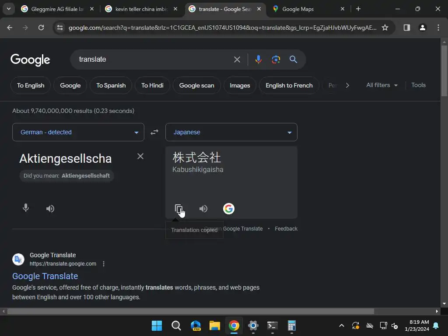The width and height of the screenshot is (448, 336).
Task: Click the vertical page scrollbar
Action: click(444, 71)
